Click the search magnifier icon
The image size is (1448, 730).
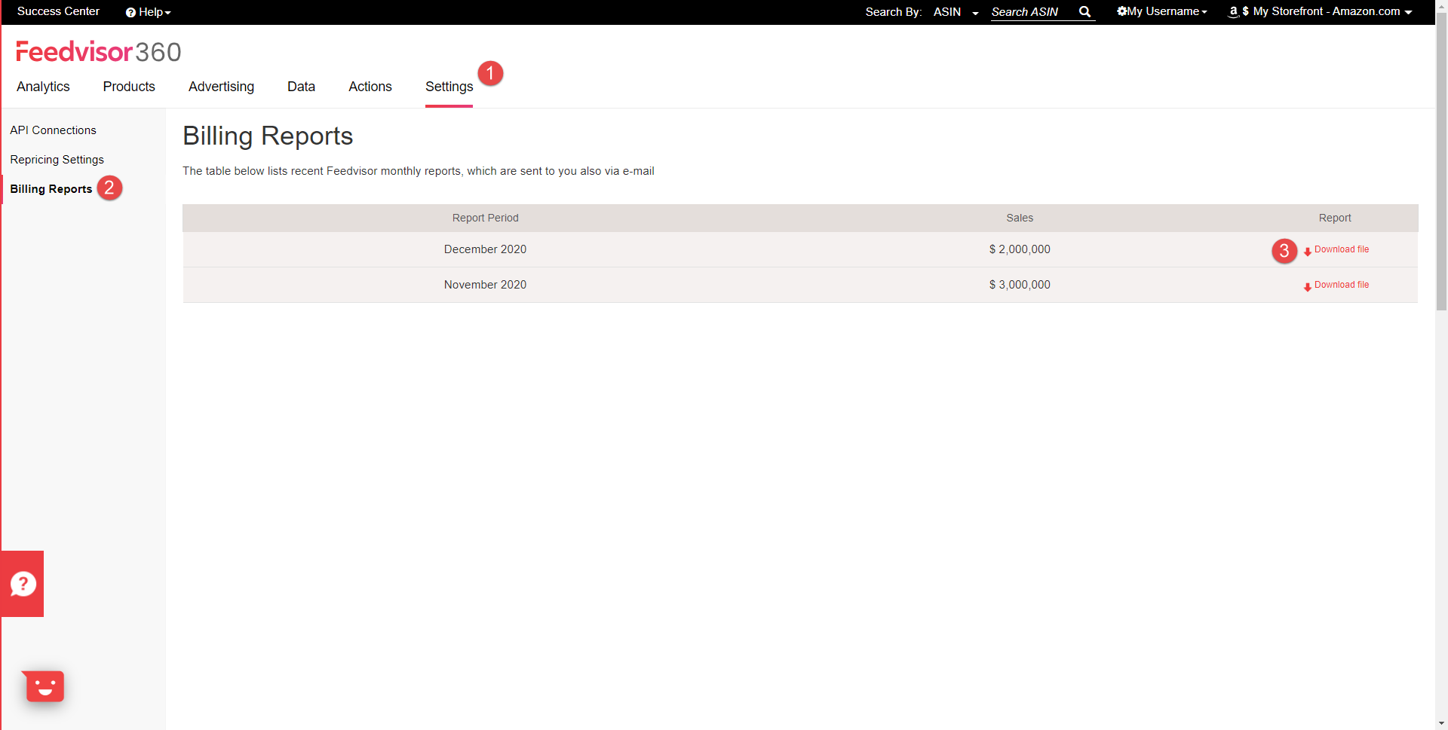(x=1084, y=11)
